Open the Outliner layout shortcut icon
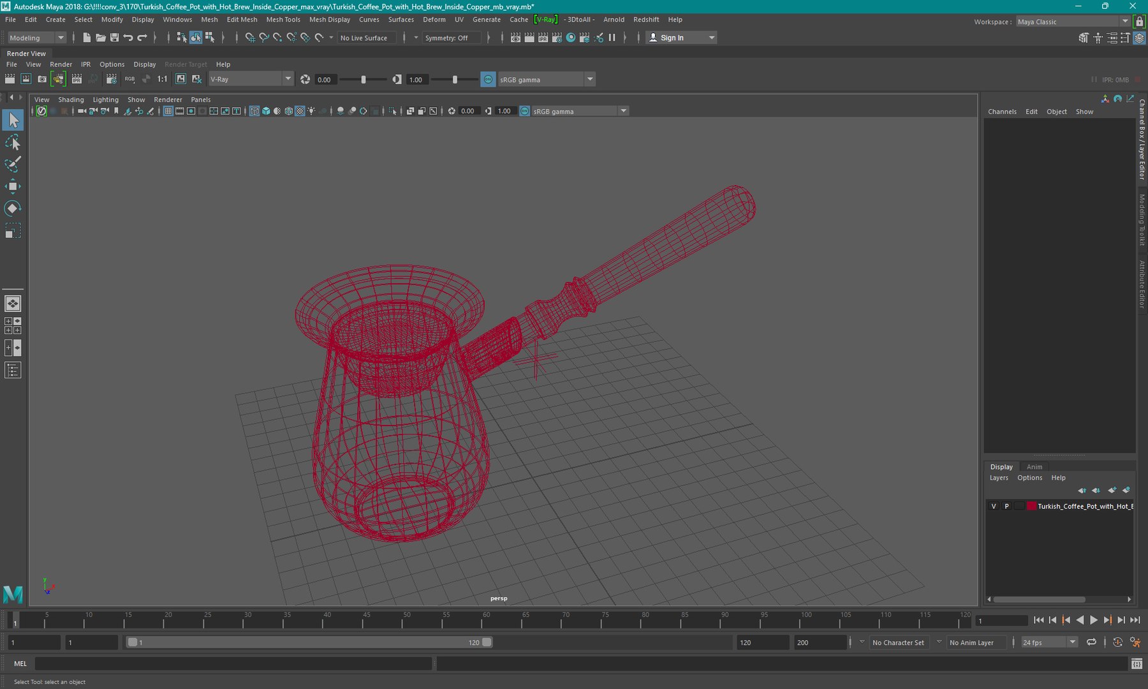 tap(13, 370)
